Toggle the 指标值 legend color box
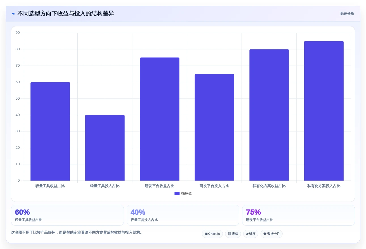 (x=177, y=194)
